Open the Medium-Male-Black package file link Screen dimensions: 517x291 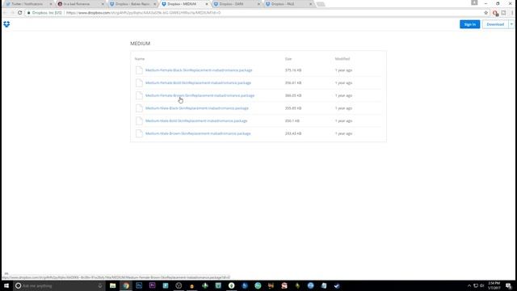pos(197,108)
